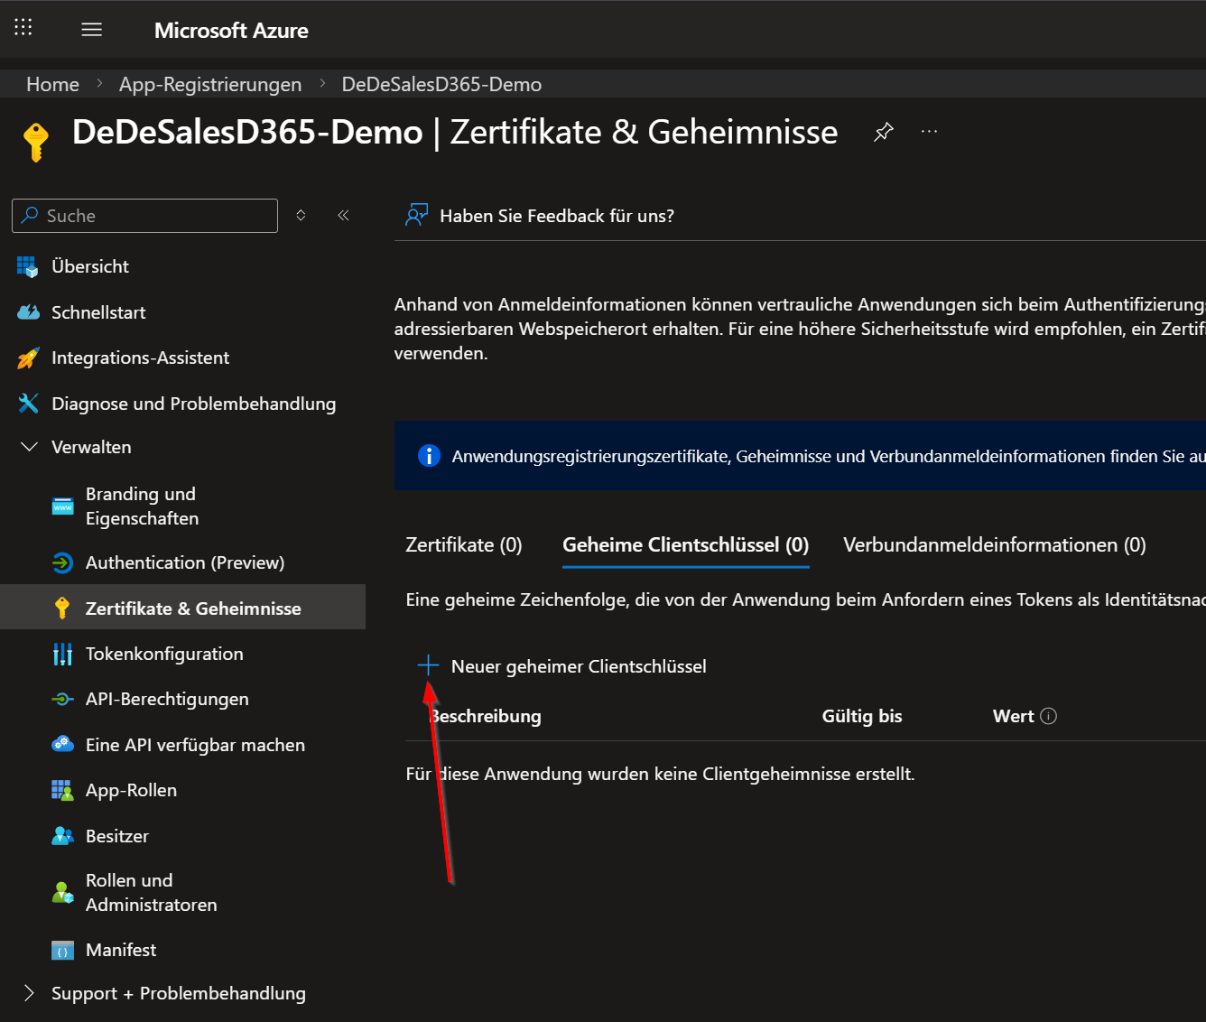1206x1022 pixels.
Task: Click the Rollen und Administratoren icon
Action: pos(62,893)
